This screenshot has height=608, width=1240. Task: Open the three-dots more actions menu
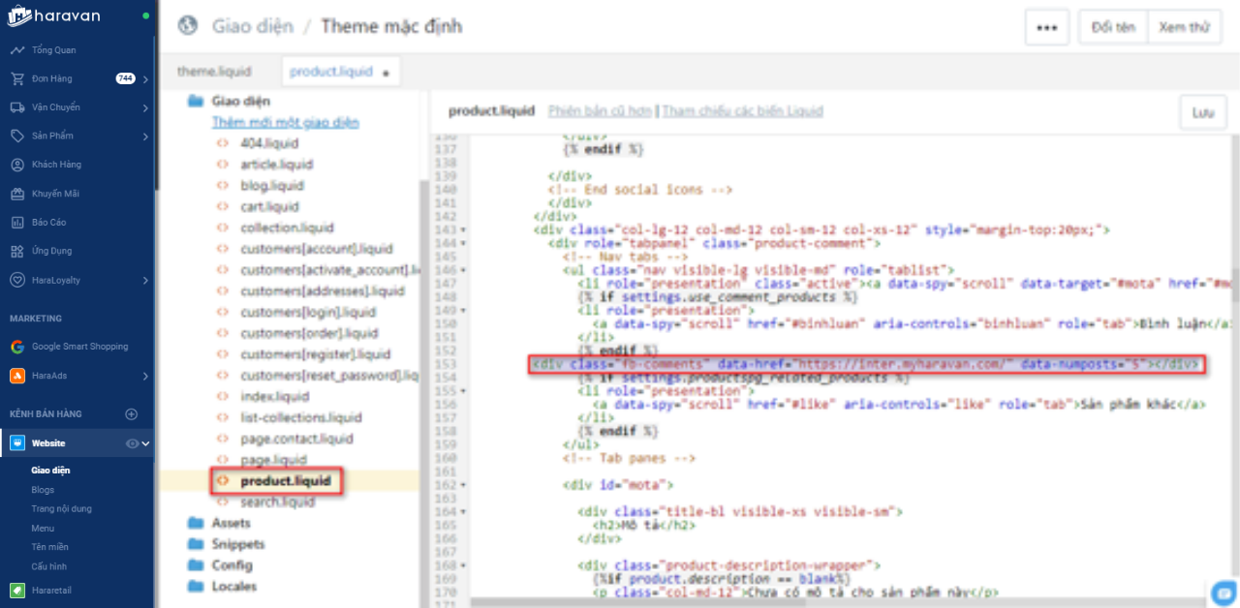click(1047, 27)
